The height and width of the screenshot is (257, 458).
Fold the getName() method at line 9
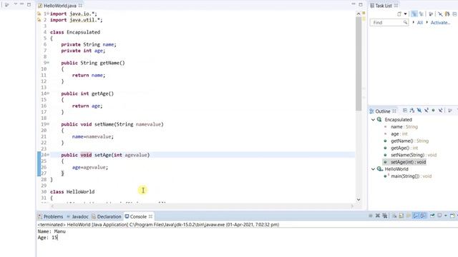[48, 63]
